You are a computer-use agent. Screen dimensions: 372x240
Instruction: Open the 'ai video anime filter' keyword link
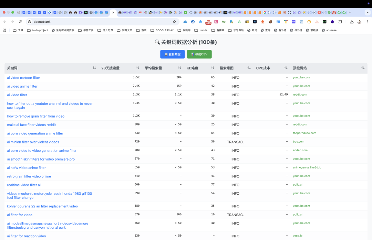22,86
